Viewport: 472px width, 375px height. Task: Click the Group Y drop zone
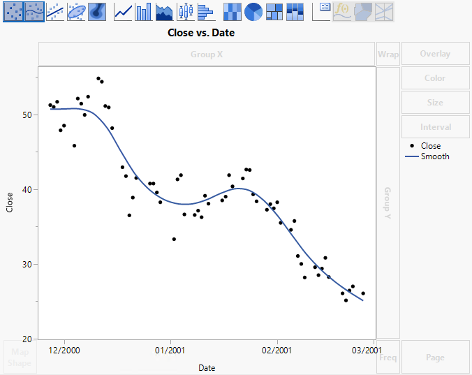pyautogui.click(x=388, y=203)
